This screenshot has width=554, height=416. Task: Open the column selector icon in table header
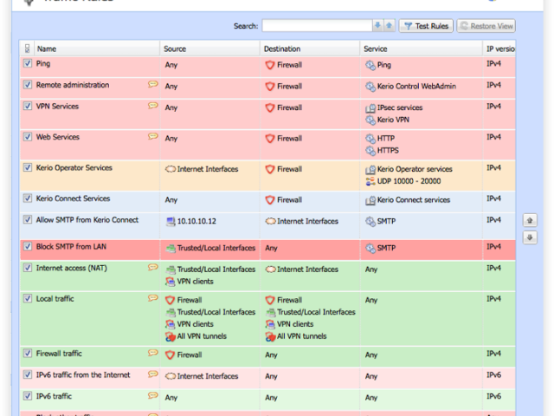pos(27,49)
